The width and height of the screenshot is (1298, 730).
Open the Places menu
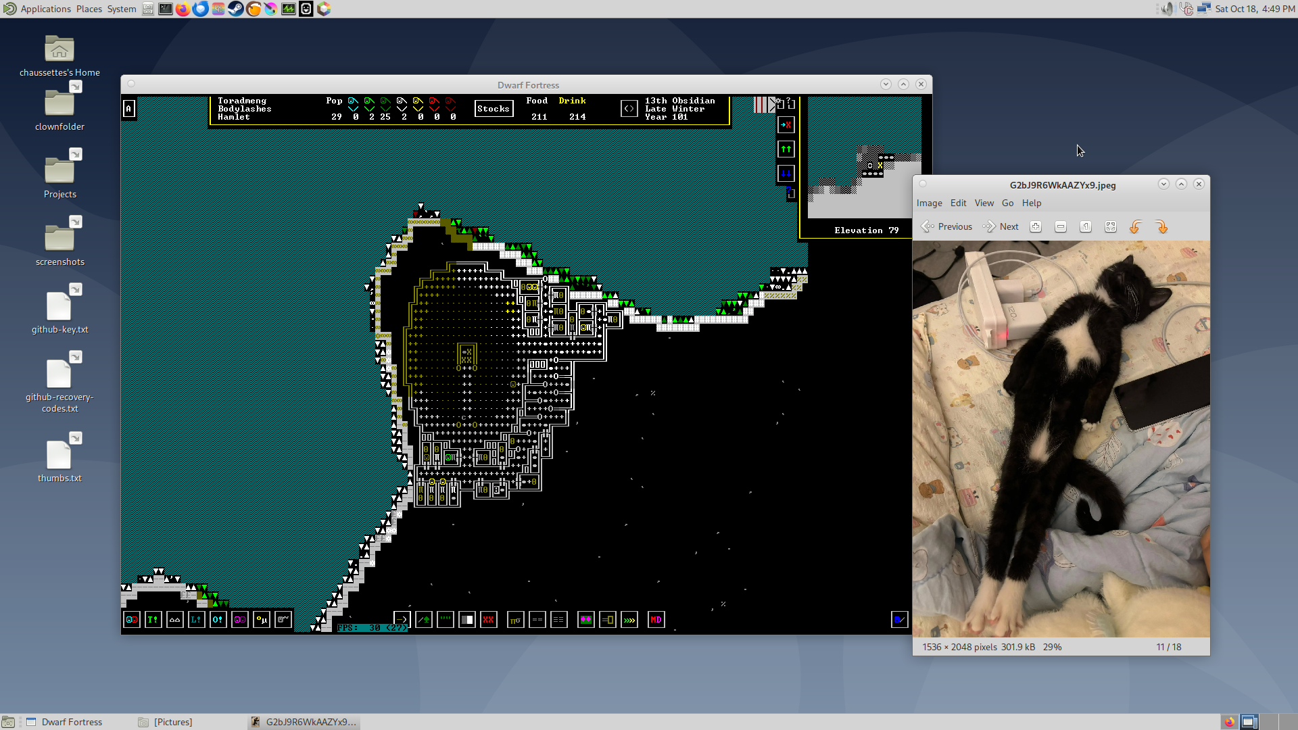point(89,9)
